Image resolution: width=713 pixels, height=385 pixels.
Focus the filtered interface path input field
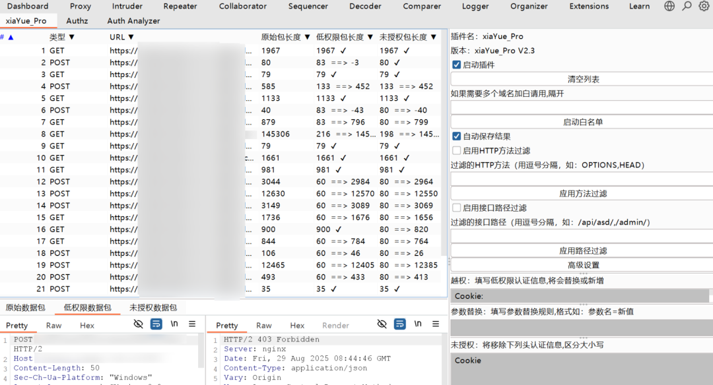pyautogui.click(x=582, y=236)
